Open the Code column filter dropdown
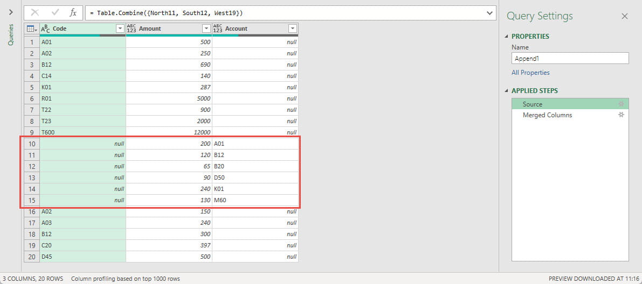This screenshot has height=284, width=642. pos(120,29)
